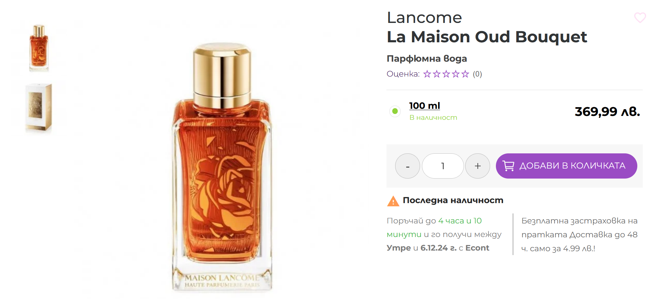
Task: Click the Последна наличност stock notice
Action: (453, 200)
